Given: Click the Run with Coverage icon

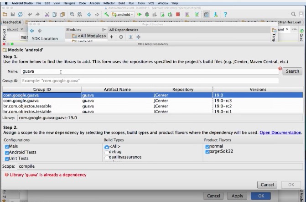Looking at the screenshot, I should [155, 15].
